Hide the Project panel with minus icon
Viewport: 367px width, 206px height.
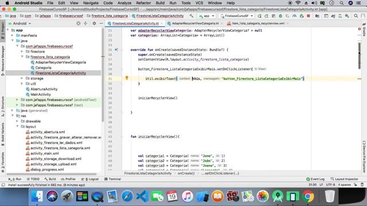pyautogui.click(x=101, y=23)
